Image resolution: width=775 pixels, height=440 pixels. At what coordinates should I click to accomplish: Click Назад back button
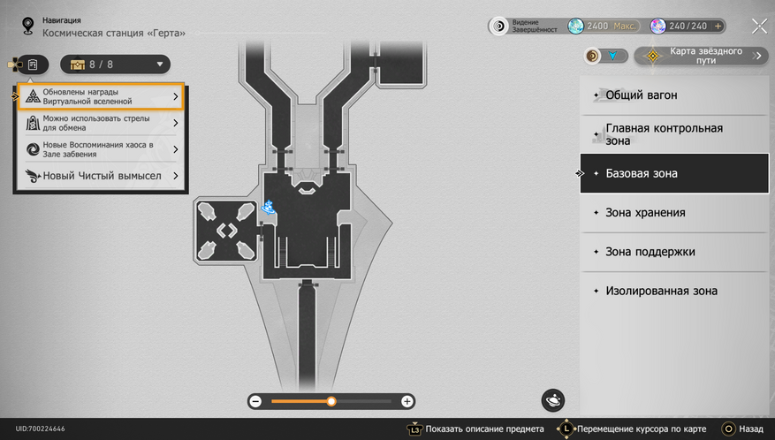pyautogui.click(x=742, y=429)
